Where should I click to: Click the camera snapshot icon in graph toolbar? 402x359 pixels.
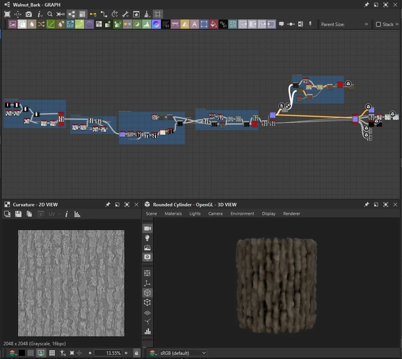point(29,14)
